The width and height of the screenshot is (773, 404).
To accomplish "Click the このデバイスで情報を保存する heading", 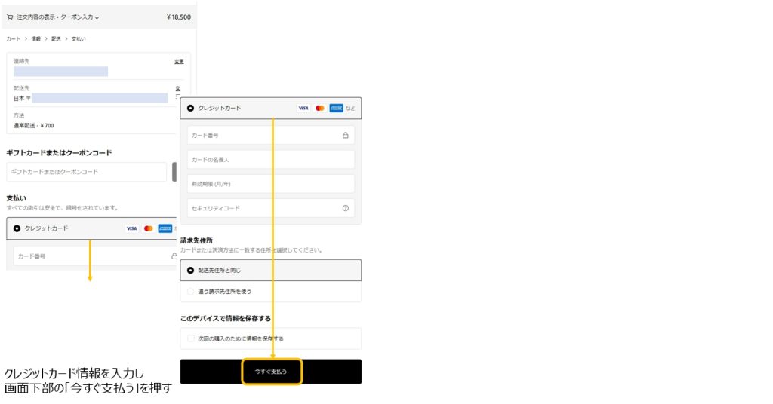I will point(226,318).
